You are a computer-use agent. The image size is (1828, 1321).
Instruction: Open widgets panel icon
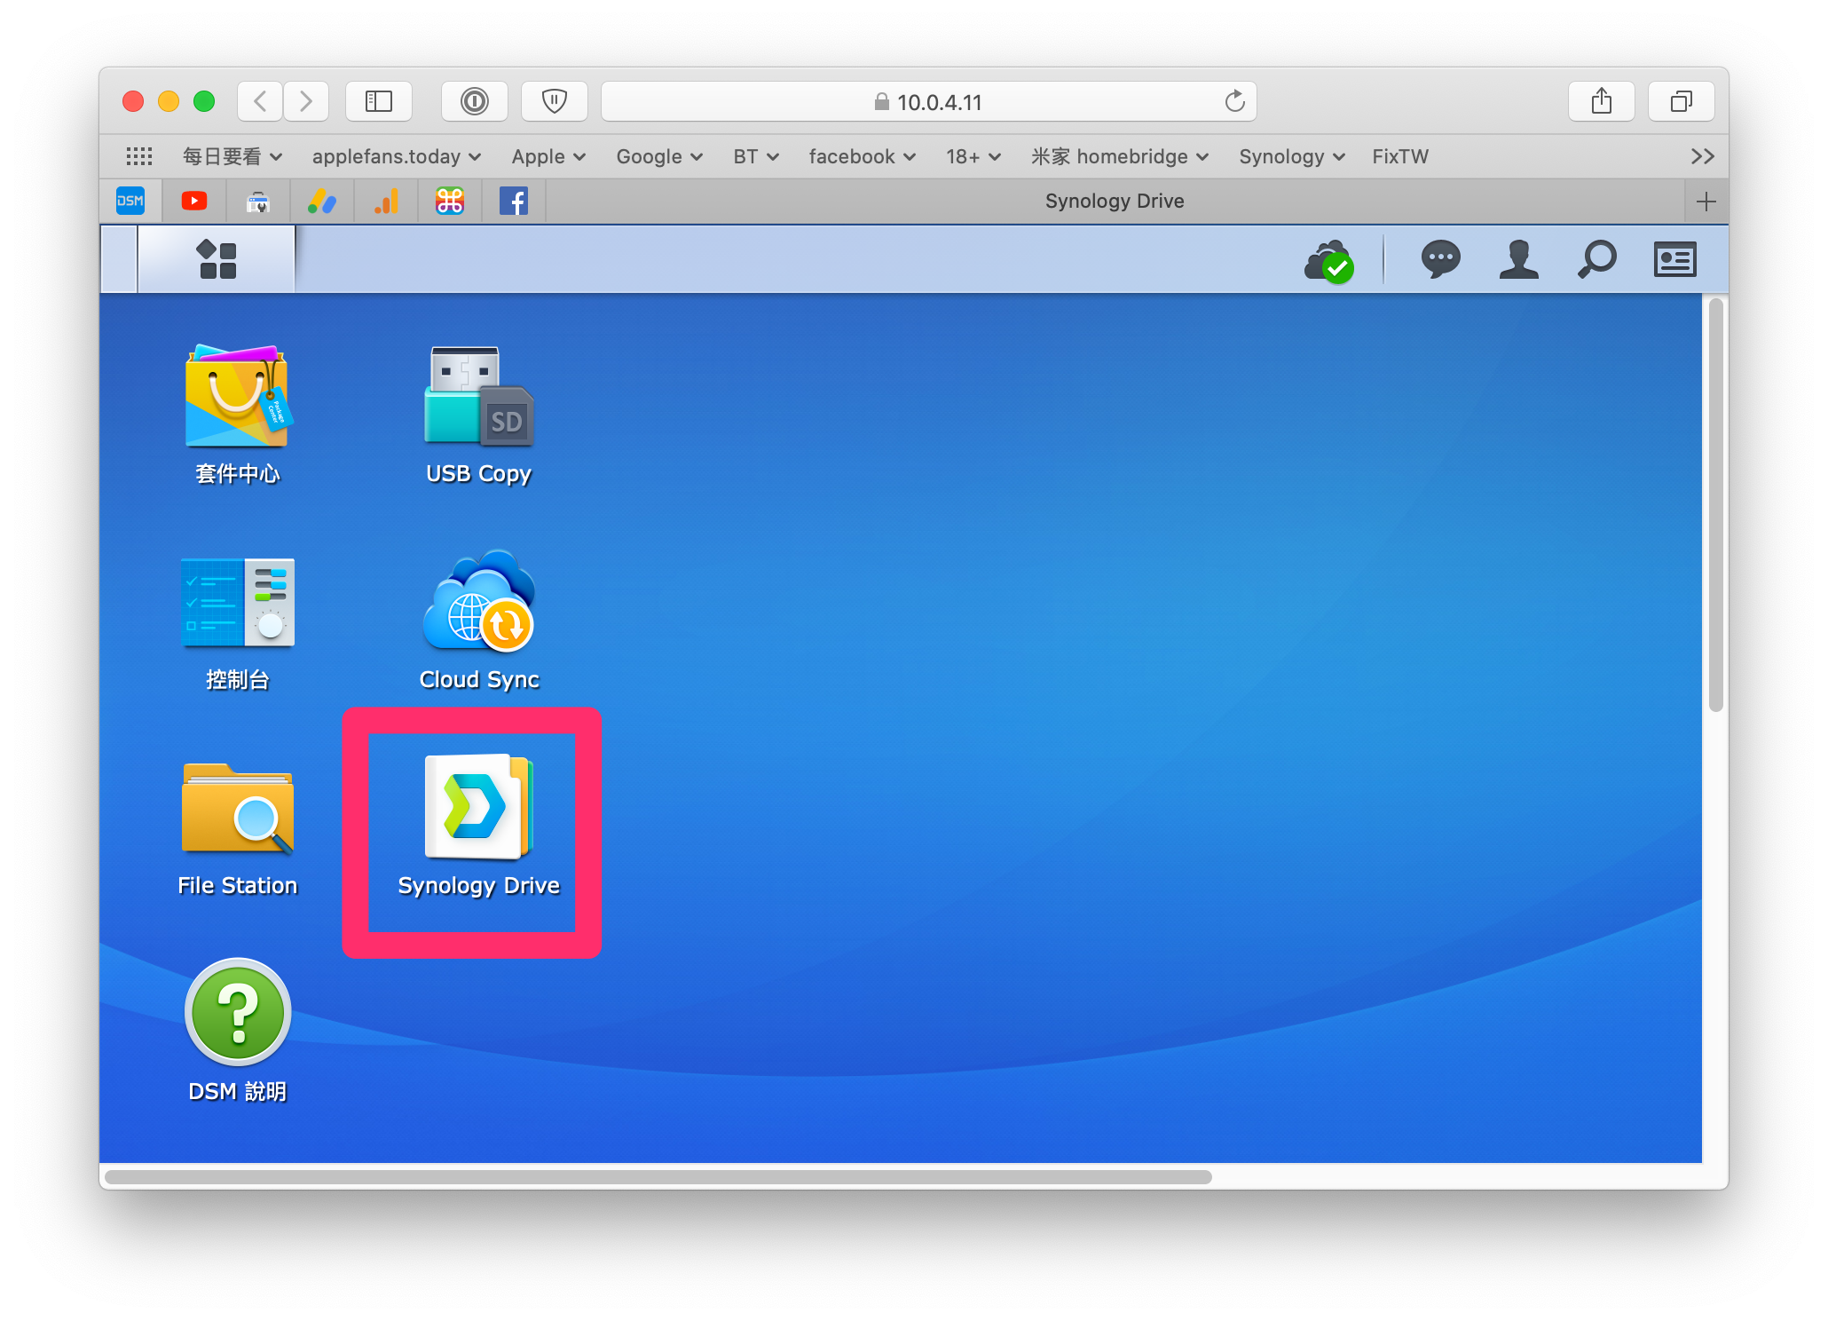pos(1674,259)
